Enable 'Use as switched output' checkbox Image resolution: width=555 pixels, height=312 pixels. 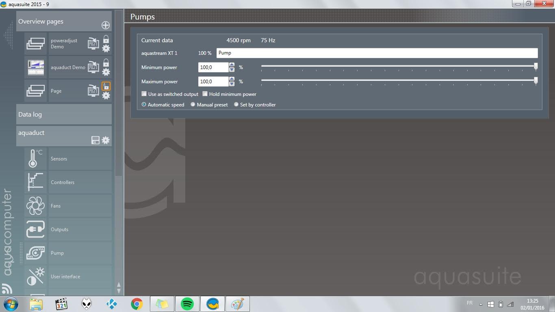[x=144, y=94]
